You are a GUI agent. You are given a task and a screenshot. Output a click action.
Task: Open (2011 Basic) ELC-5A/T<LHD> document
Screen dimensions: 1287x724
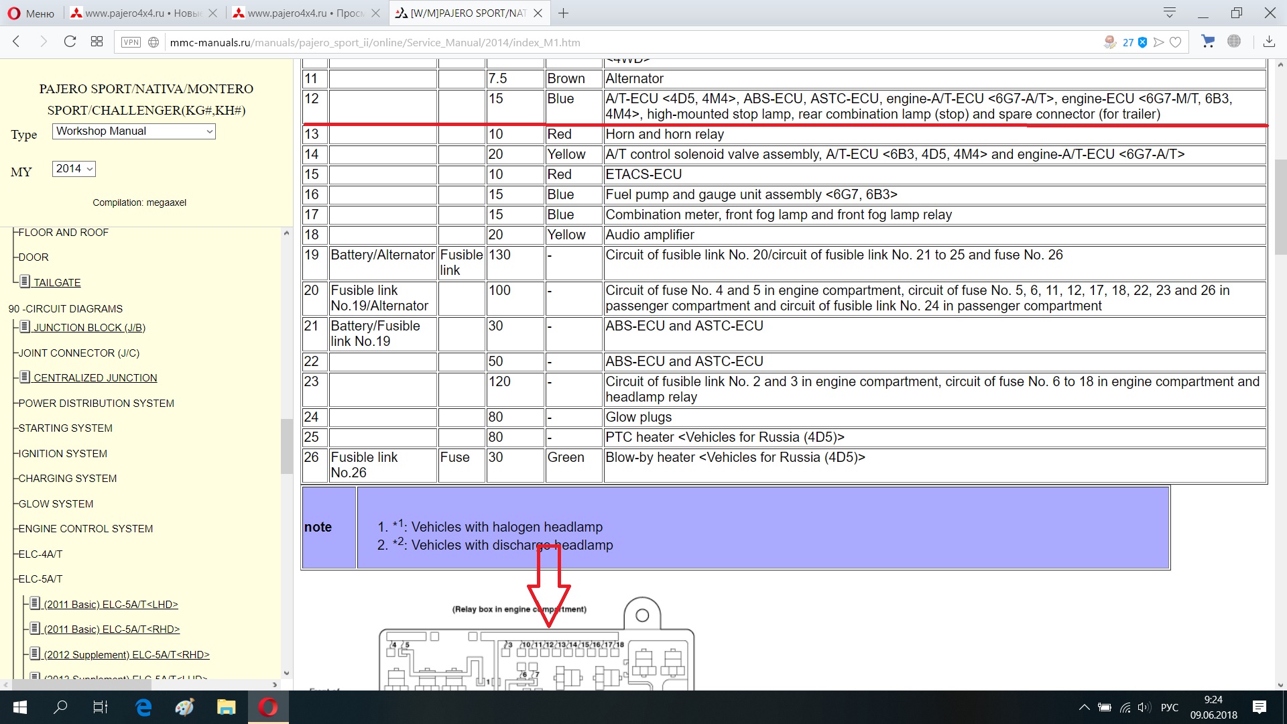click(x=111, y=605)
